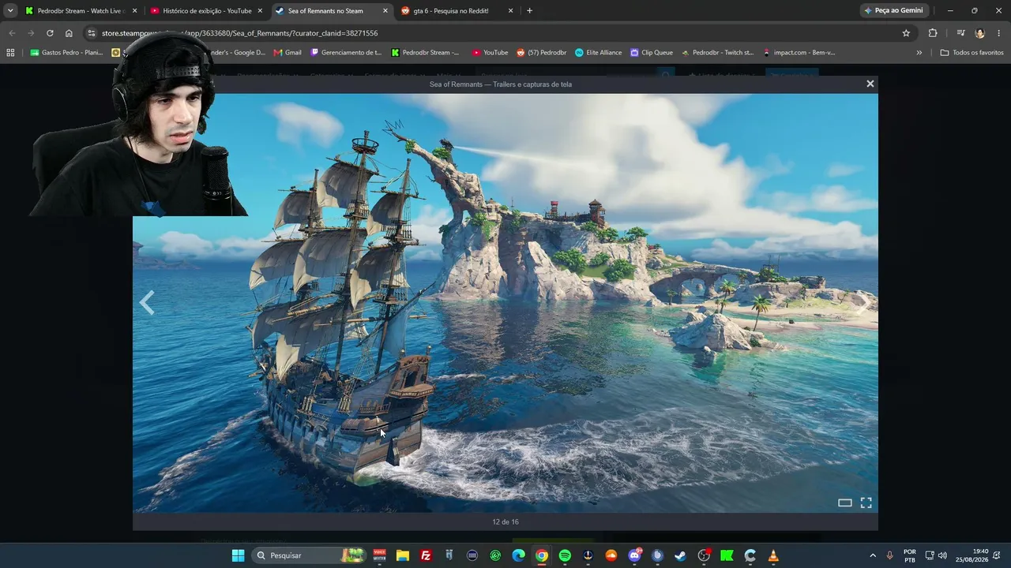Screen dimensions: 1011x568
Task: Switch screenshot viewer to theater mode
Action: pos(845,503)
